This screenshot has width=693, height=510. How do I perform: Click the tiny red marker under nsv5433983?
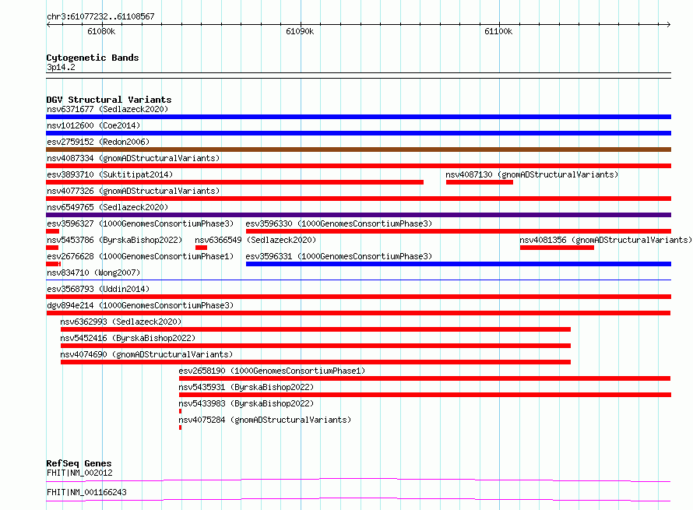pos(181,411)
